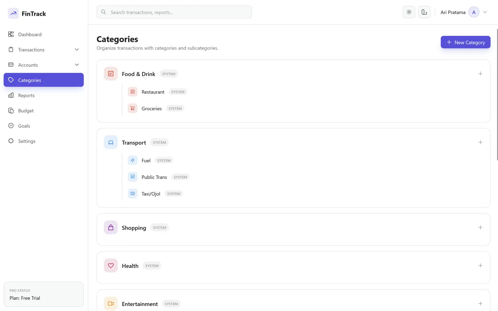
Task: Click SYSTEM badge next to Food & Drink
Action: coord(169,74)
